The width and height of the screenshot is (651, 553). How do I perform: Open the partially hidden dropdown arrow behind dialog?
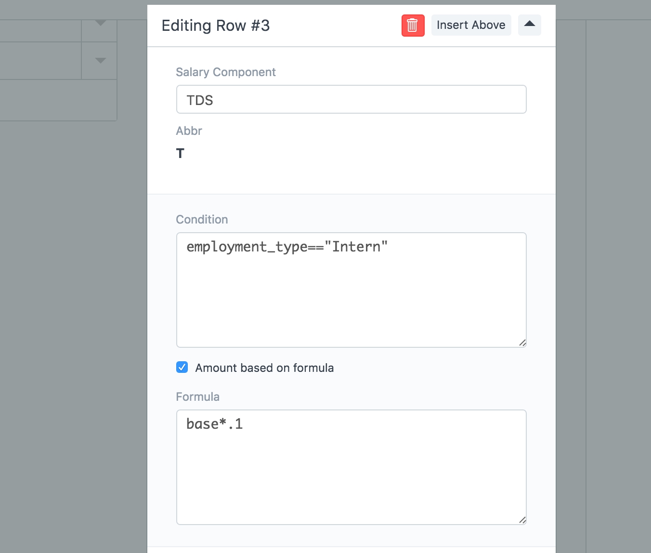[x=100, y=23]
